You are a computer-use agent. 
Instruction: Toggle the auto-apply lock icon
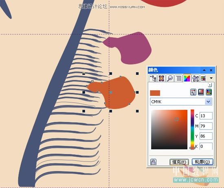[x=153, y=162]
